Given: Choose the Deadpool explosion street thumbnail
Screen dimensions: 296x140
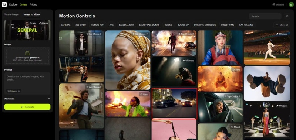Looking at the screenshot, I should pyautogui.click(x=174, y=43).
